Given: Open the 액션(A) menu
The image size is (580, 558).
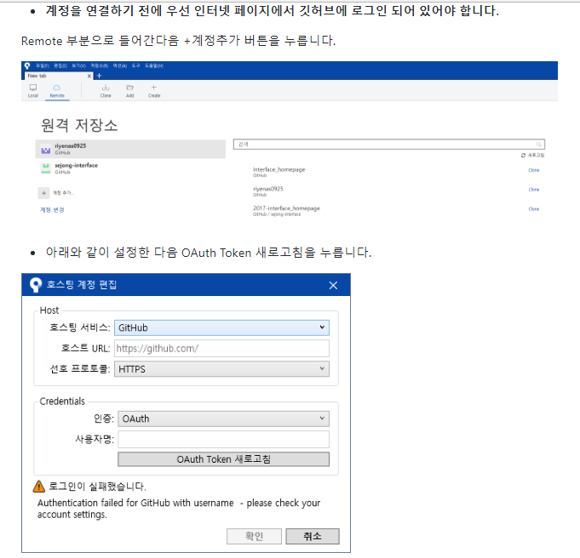Looking at the screenshot, I should [120, 65].
